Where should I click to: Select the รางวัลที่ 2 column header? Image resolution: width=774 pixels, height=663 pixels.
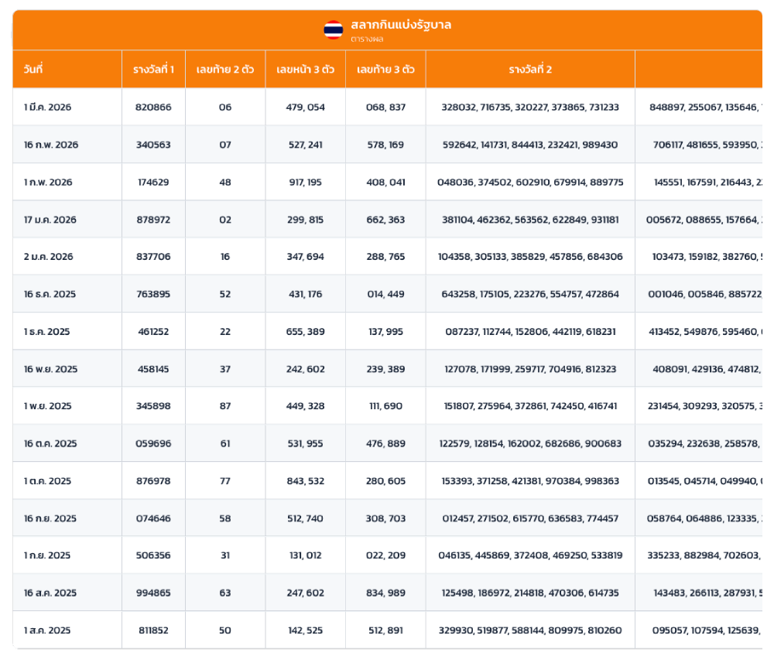click(x=530, y=70)
